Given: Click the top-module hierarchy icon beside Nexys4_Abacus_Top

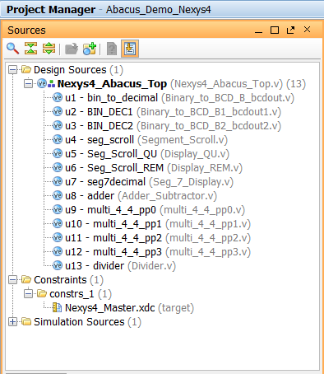Looking at the screenshot, I should click(51, 84).
